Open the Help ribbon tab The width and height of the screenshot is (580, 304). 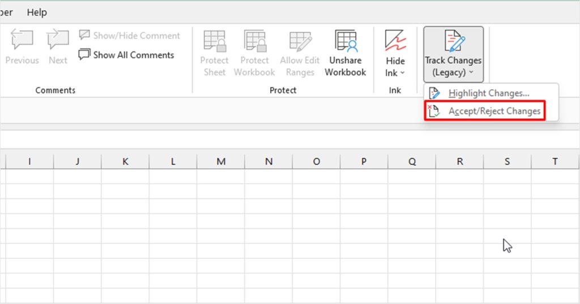[37, 12]
